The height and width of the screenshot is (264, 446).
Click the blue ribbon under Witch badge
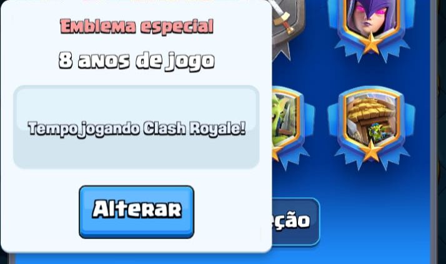point(371,51)
